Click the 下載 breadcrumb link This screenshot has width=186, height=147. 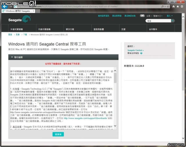25,35
